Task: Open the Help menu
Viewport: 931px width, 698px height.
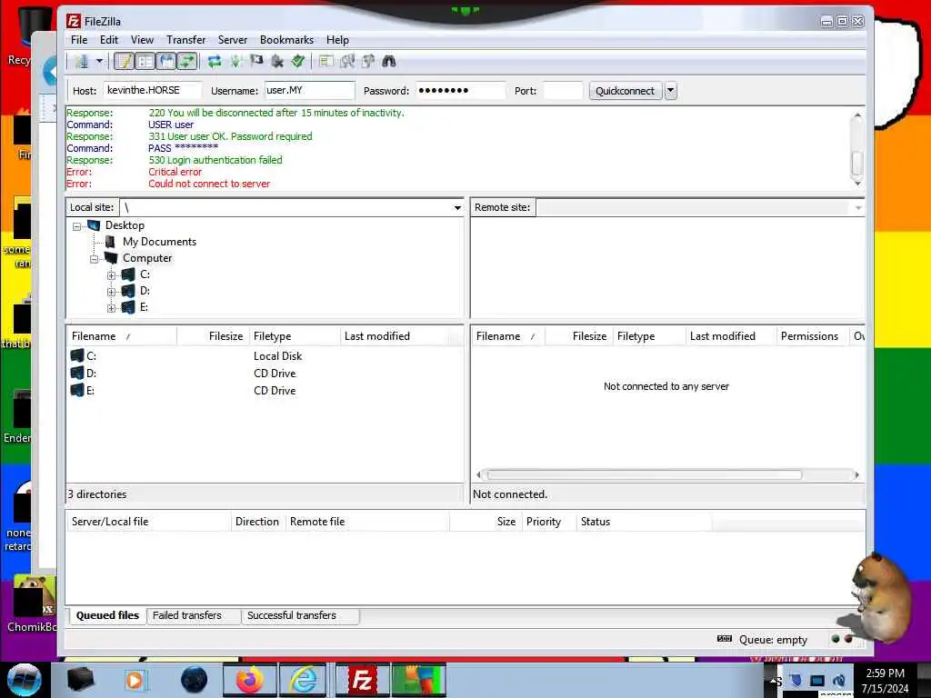Action: (337, 40)
